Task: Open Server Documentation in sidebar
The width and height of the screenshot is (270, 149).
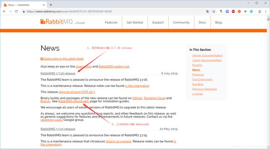Action: [207, 55]
